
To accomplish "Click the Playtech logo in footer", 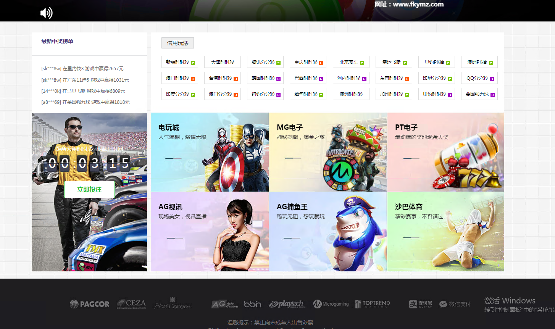I will pyautogui.click(x=287, y=304).
